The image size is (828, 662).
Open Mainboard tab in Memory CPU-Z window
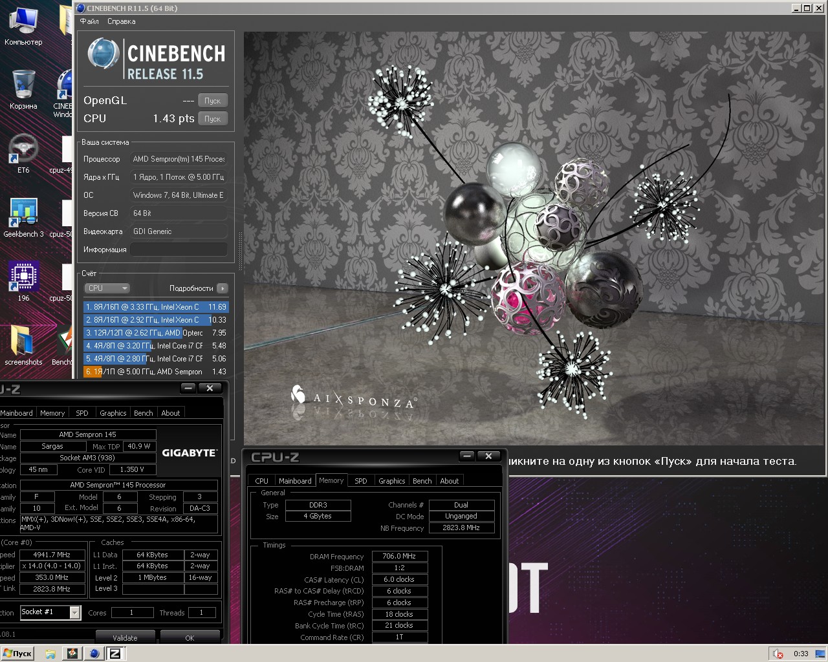coord(295,481)
